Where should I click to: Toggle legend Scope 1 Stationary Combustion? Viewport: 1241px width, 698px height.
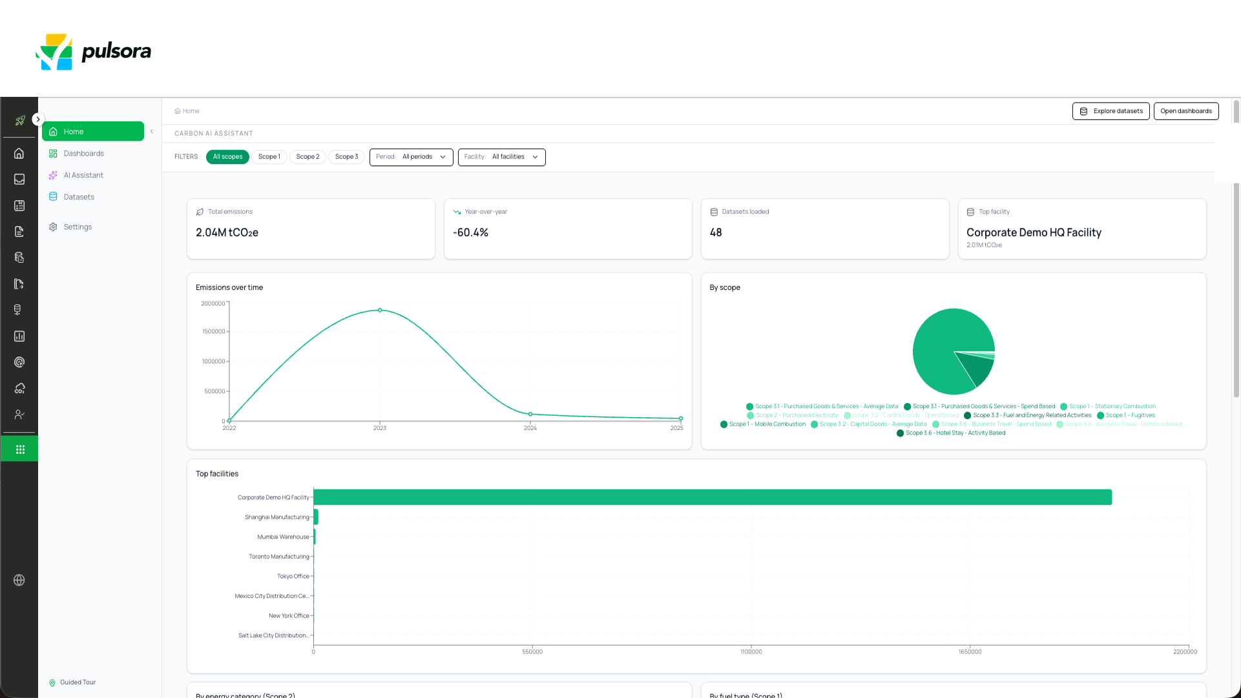1108,407
